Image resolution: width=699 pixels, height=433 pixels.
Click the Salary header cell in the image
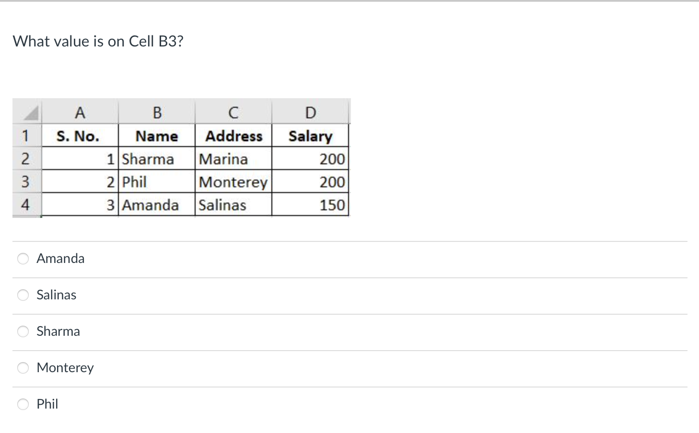click(x=311, y=136)
